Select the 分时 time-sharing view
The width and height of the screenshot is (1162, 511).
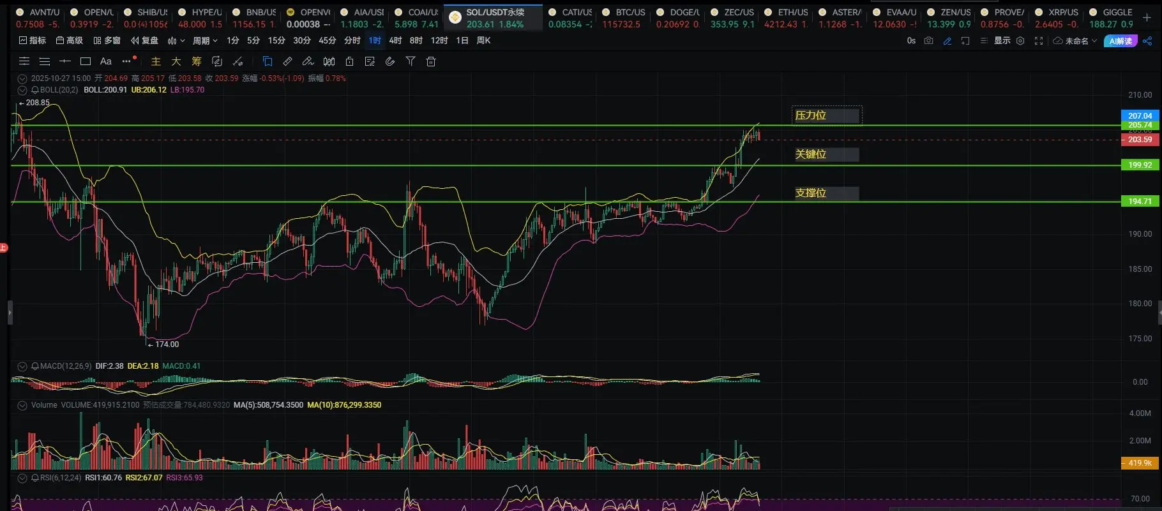(352, 40)
